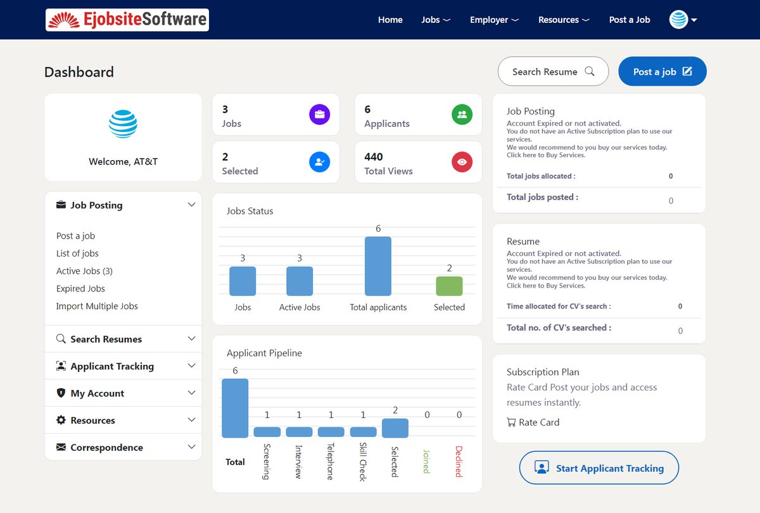Viewport: 760px width, 513px height.
Task: Select the green Selected bar in Jobs Status
Action: coord(449,286)
